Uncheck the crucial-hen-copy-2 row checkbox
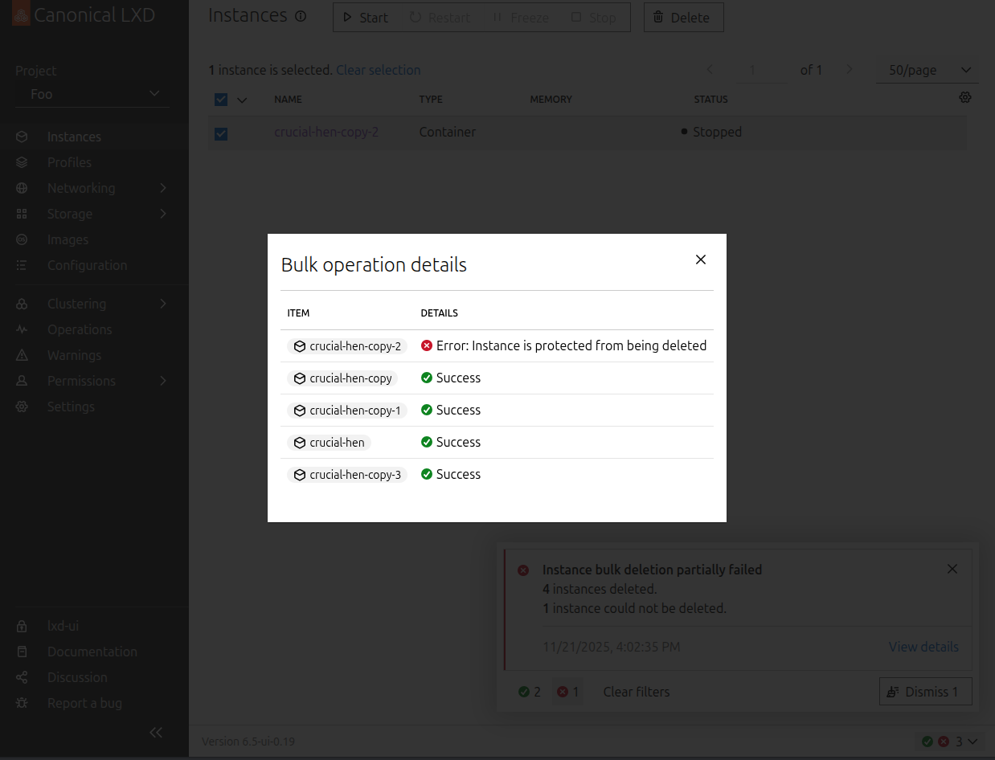995x760 pixels. (221, 133)
